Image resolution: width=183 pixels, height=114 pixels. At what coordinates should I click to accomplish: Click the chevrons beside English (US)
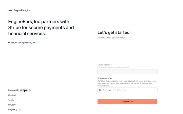tap(22, 109)
